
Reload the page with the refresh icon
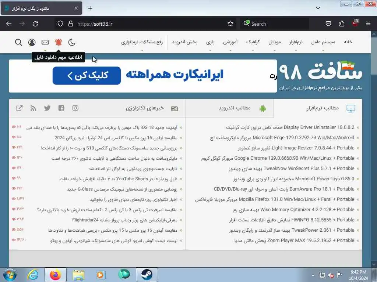click(x=35, y=24)
